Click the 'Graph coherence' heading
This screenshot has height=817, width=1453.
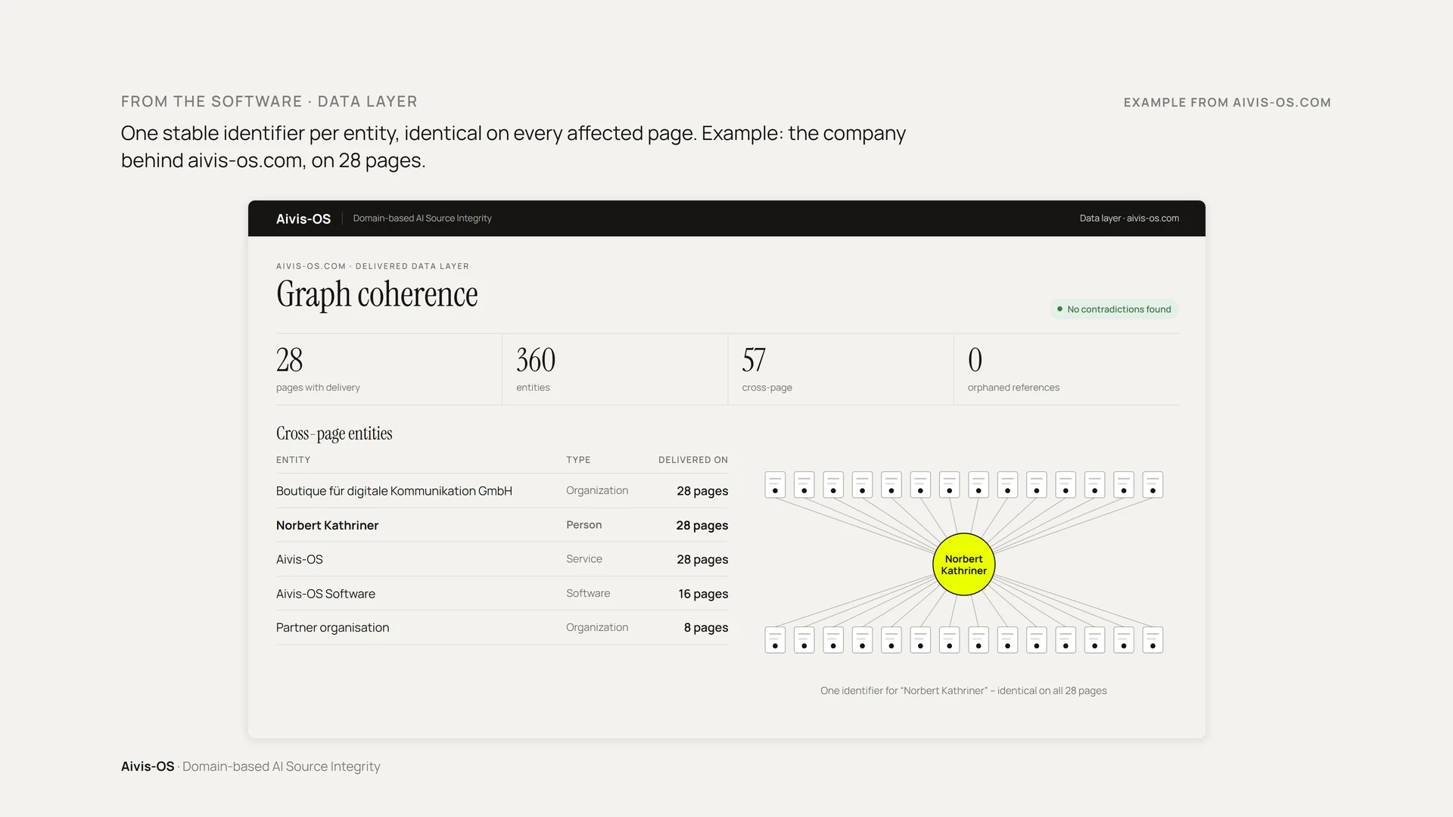click(x=377, y=294)
